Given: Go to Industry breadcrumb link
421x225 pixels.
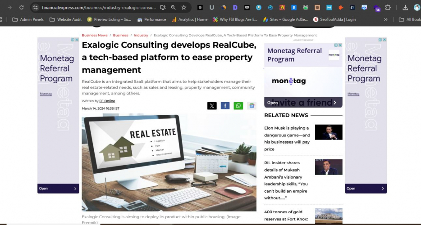Looking at the screenshot, I should 141,35.
